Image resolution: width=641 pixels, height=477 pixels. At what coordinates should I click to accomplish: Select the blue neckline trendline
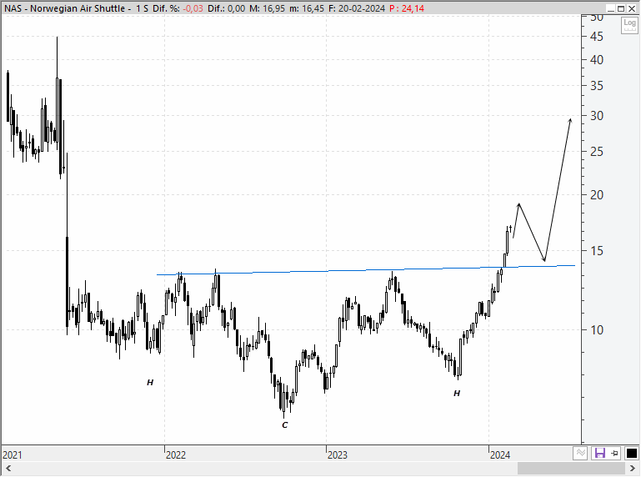pyautogui.click(x=366, y=270)
